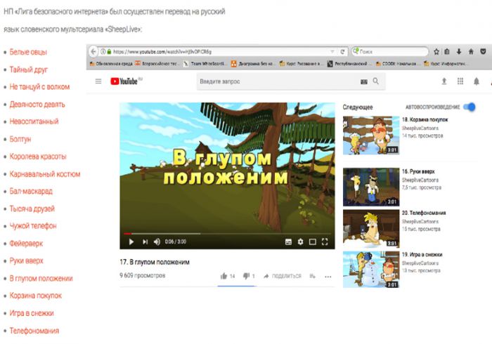Open the Корзина покупок list link

click(x=35, y=296)
